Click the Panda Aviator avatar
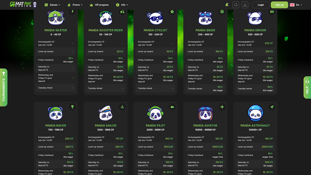311x175 pixels. 205,114
